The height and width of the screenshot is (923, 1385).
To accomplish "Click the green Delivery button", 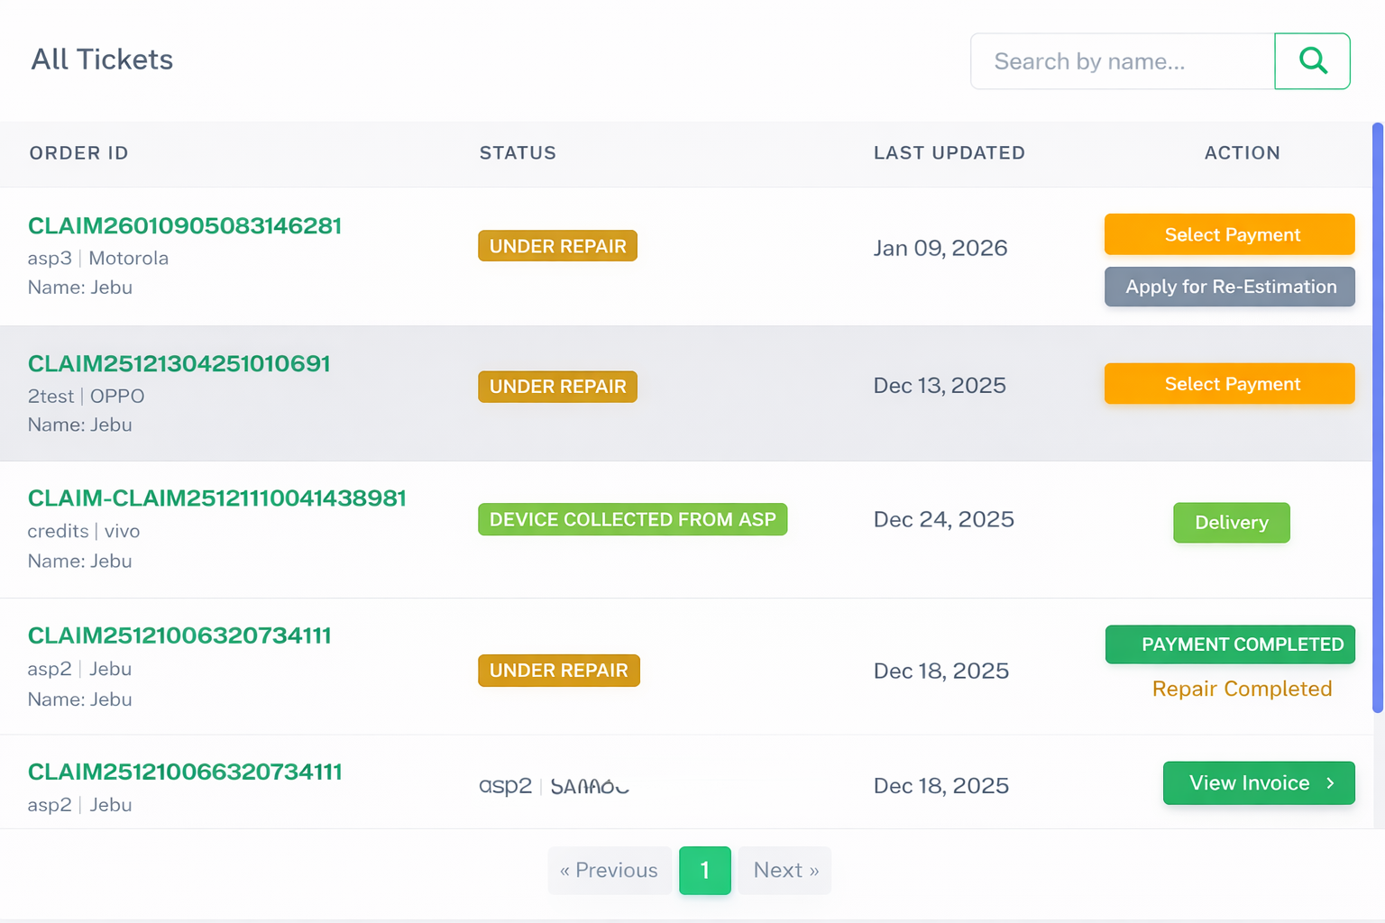I will [1231, 523].
